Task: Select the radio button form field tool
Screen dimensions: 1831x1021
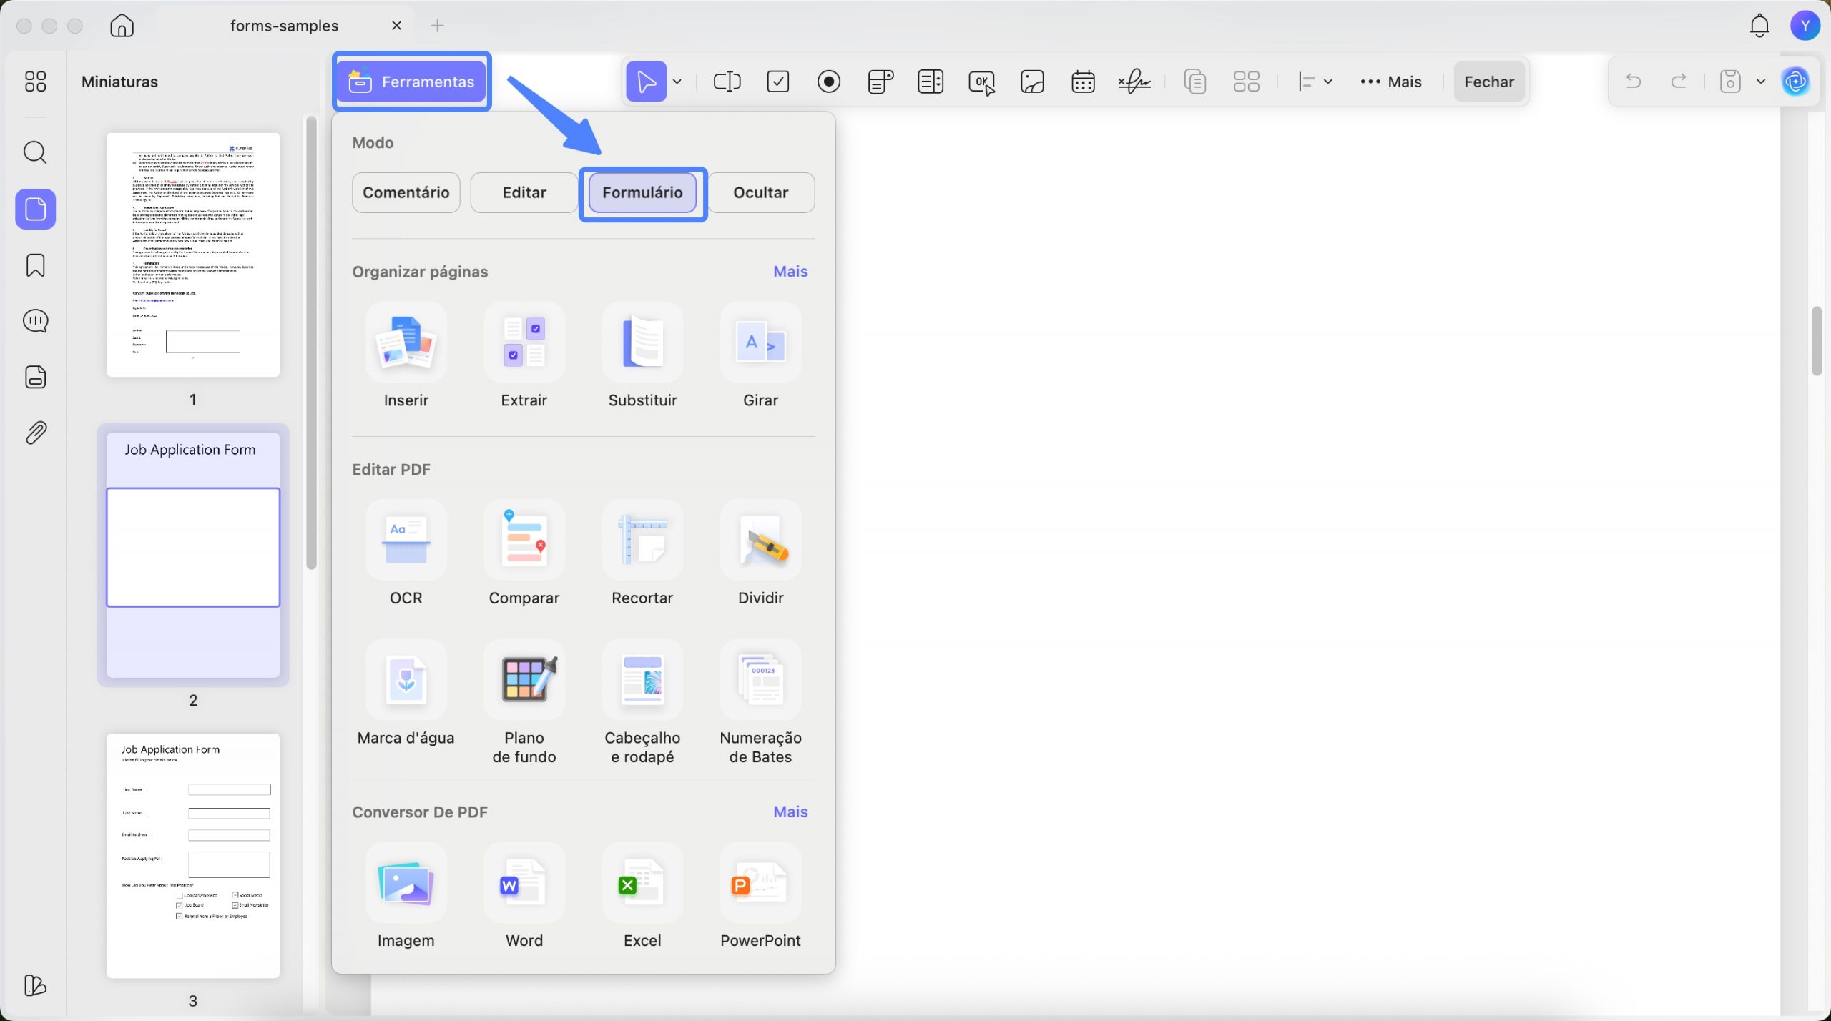Action: 828,82
